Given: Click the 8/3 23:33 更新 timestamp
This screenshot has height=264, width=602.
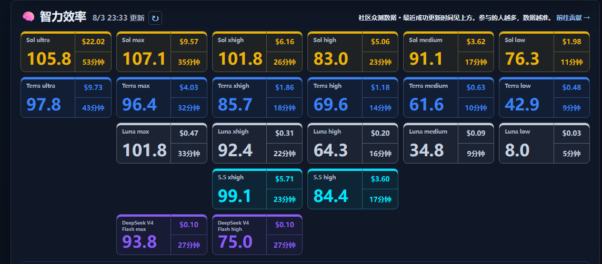Looking at the screenshot, I should tap(118, 18).
